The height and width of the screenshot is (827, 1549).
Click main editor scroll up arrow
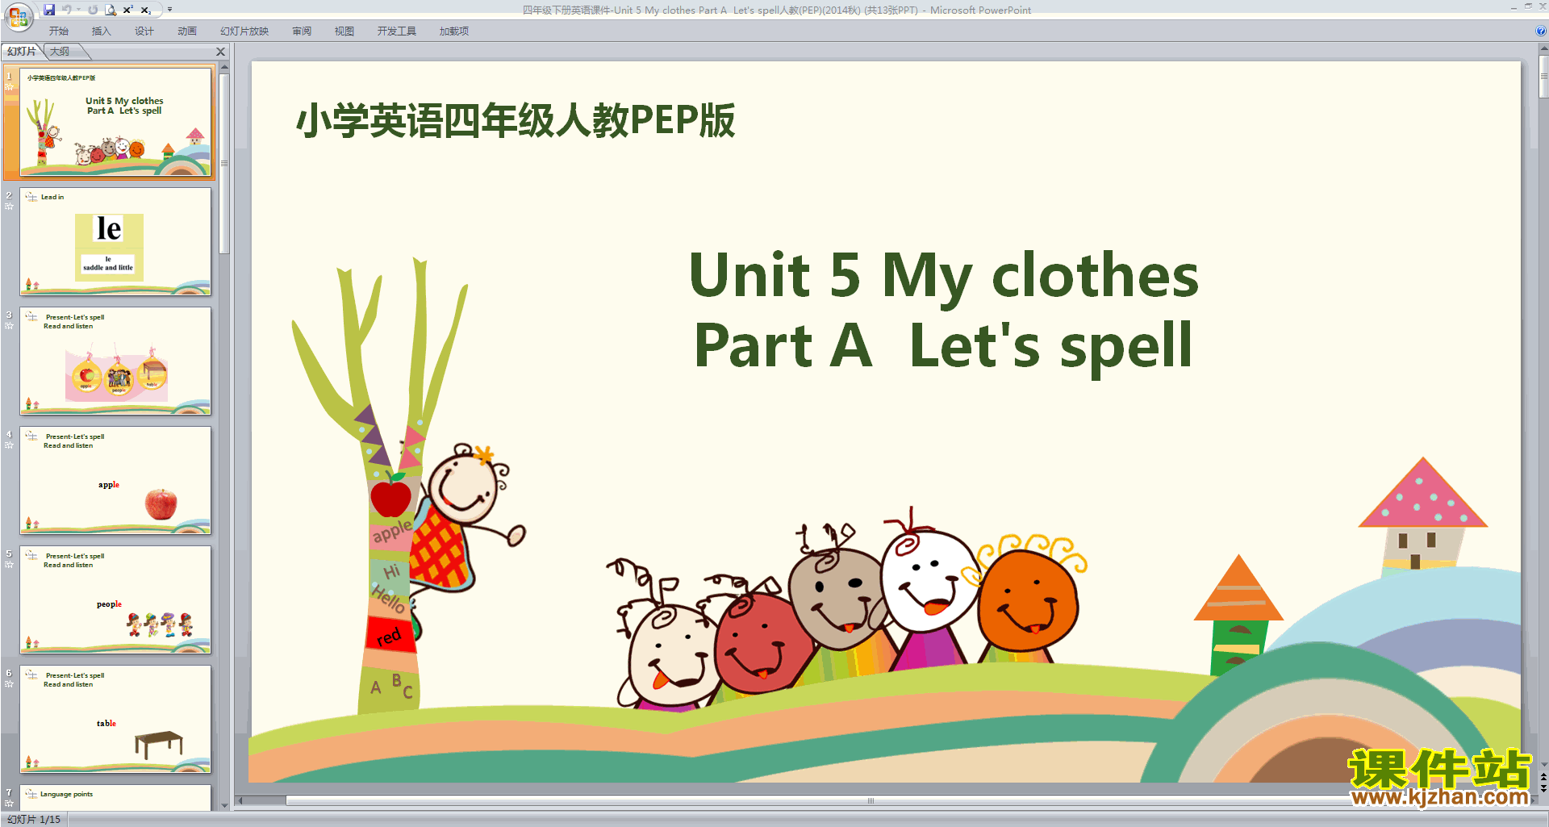point(1543,48)
